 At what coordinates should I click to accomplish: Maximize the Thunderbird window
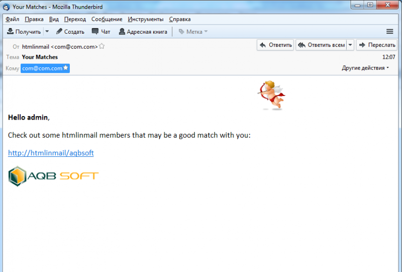[370, 5]
